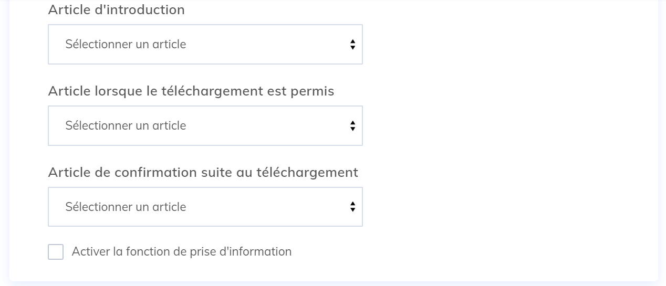
Task: Click the arrows icon in the confirmation article select
Action: coord(352,207)
